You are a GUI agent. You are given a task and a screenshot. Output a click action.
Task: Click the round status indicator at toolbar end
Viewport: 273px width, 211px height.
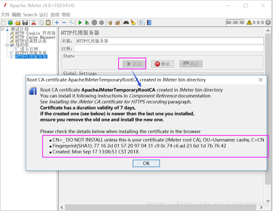click(x=268, y=23)
